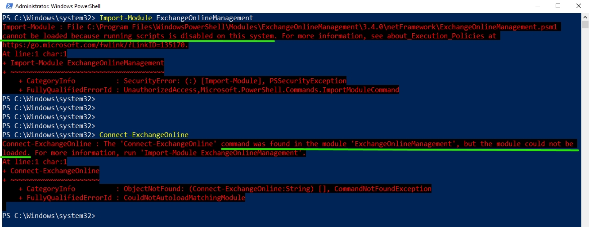This screenshot has height=227, width=589.
Task: Click the scrollbar down arrow
Action: point(585,223)
